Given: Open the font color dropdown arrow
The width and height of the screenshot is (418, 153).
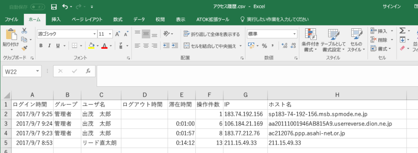Looking at the screenshot, I should [111, 46].
